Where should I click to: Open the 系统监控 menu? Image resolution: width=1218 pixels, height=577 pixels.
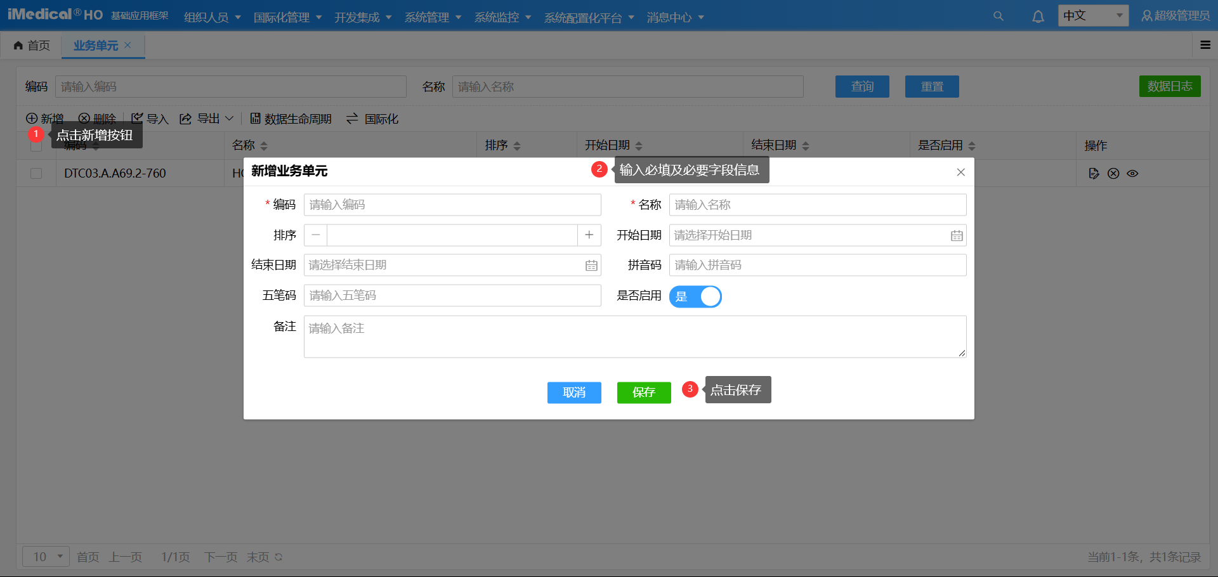tap(503, 17)
